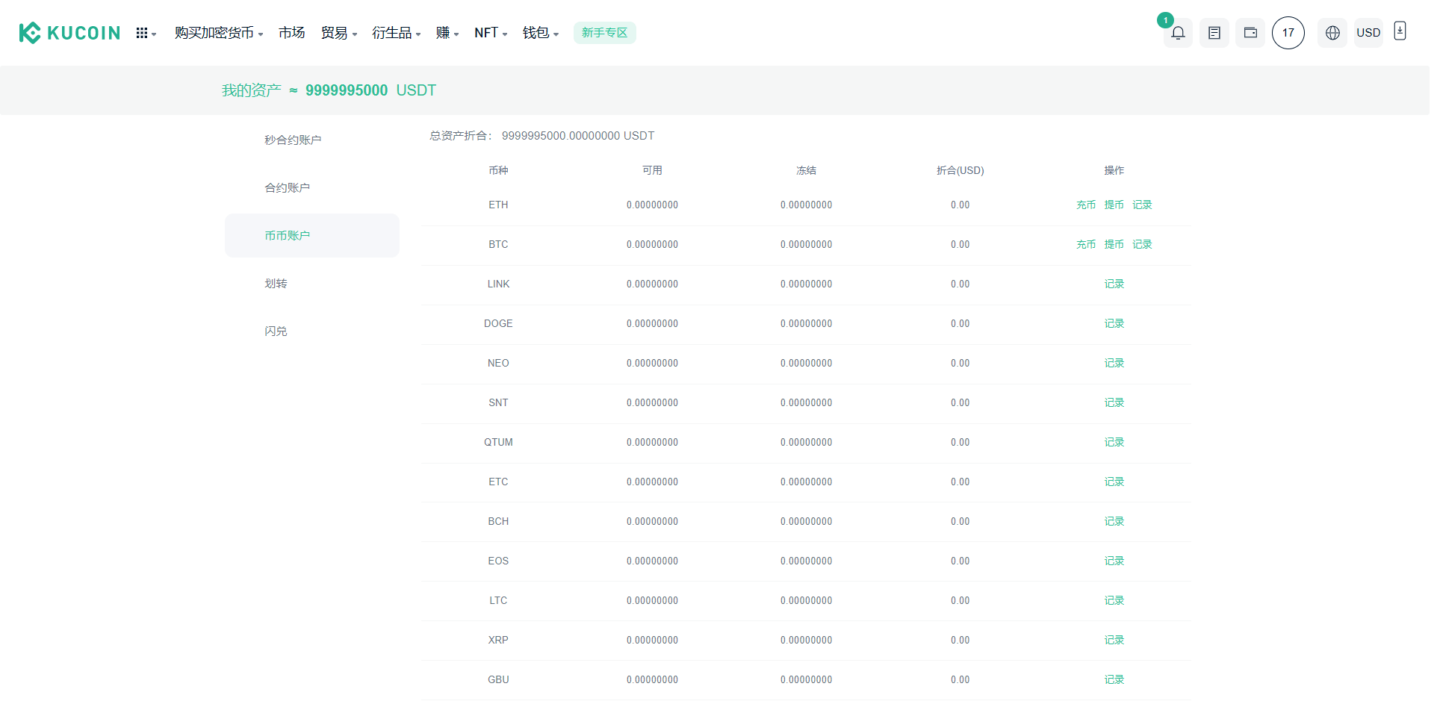Select the 合约账户 sidebar tab
Image resolution: width=1434 pixels, height=707 pixels.
(x=287, y=188)
